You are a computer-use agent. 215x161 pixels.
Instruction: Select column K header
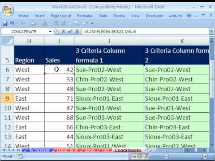(176, 41)
